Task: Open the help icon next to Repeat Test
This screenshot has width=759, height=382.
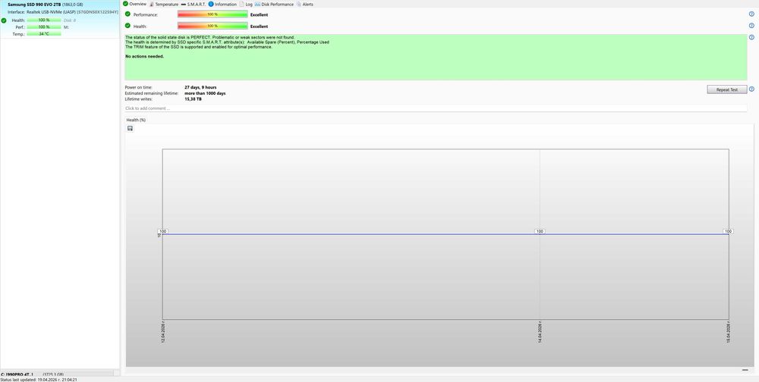Action: pos(751,89)
